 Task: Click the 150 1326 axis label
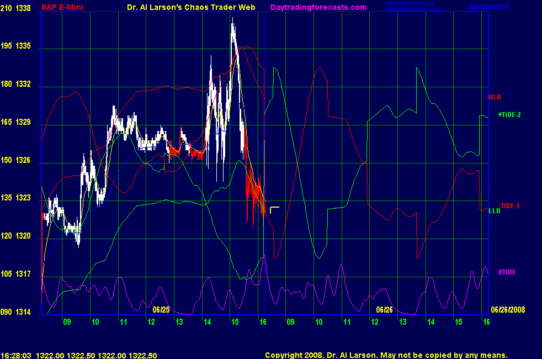tap(15, 160)
